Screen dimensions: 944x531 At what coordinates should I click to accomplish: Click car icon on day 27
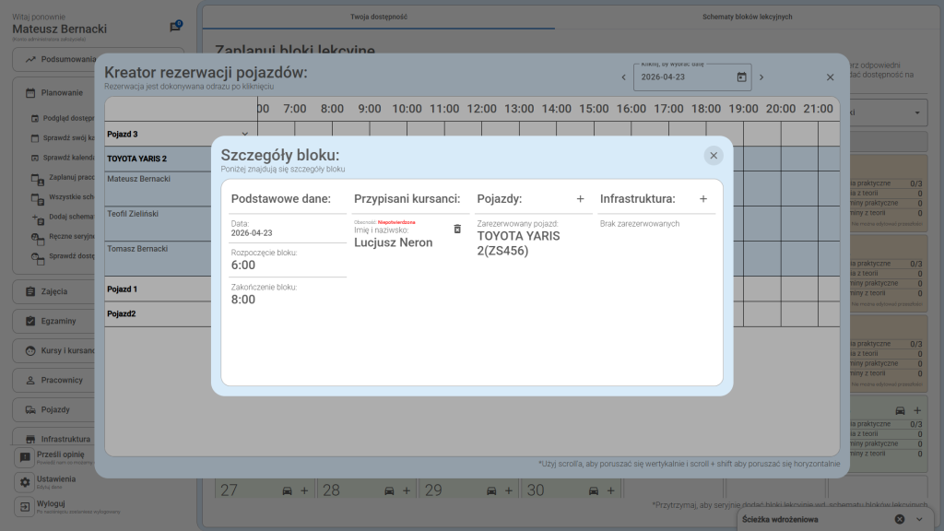287,490
